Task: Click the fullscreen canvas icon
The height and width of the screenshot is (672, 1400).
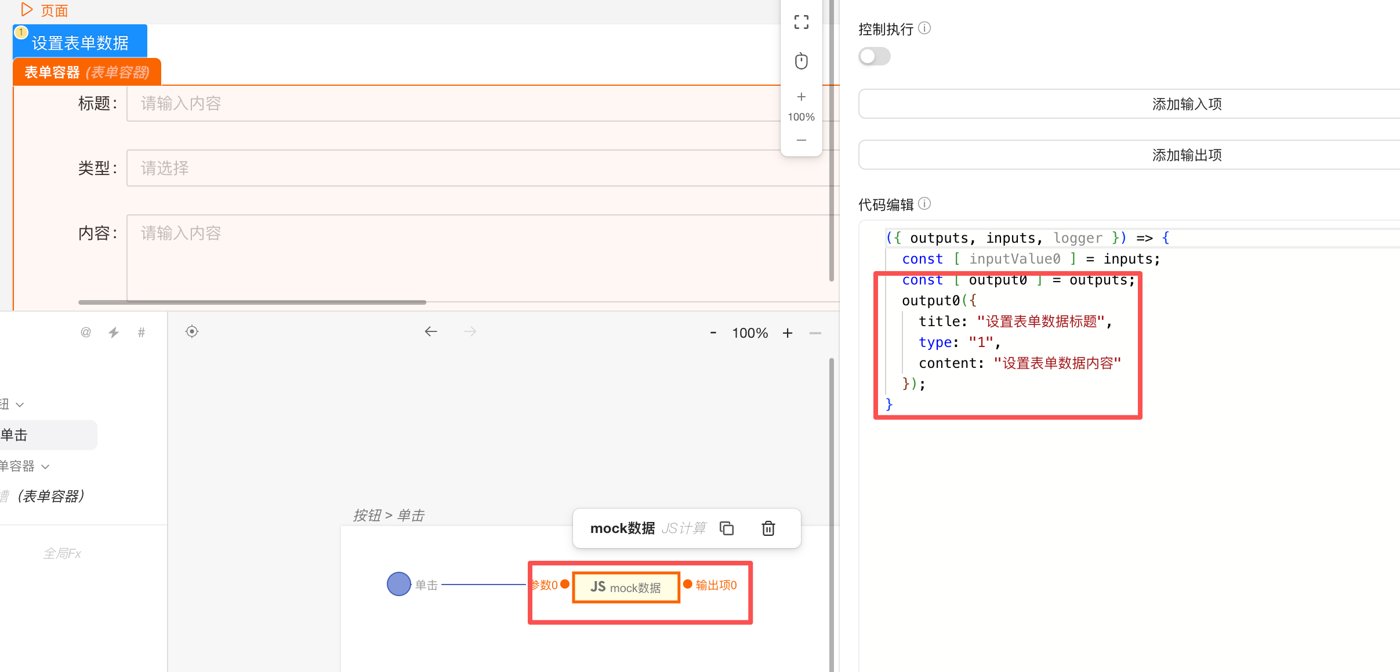Action: click(x=801, y=23)
